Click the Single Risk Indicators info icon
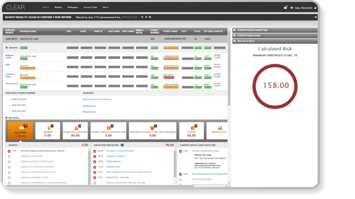The image size is (355, 199). (x=122, y=145)
